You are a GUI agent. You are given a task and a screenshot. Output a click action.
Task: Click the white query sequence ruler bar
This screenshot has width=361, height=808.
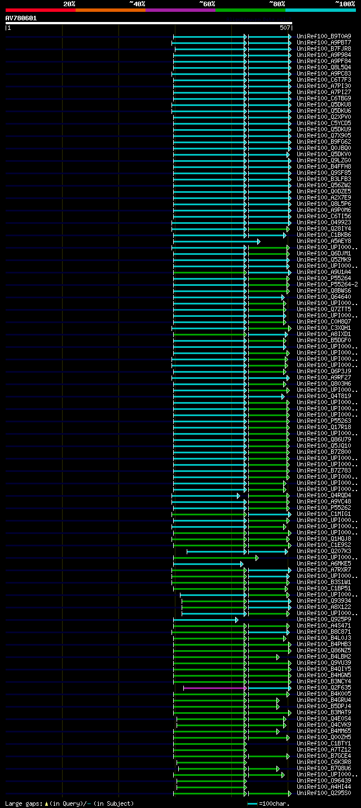tap(149, 23)
